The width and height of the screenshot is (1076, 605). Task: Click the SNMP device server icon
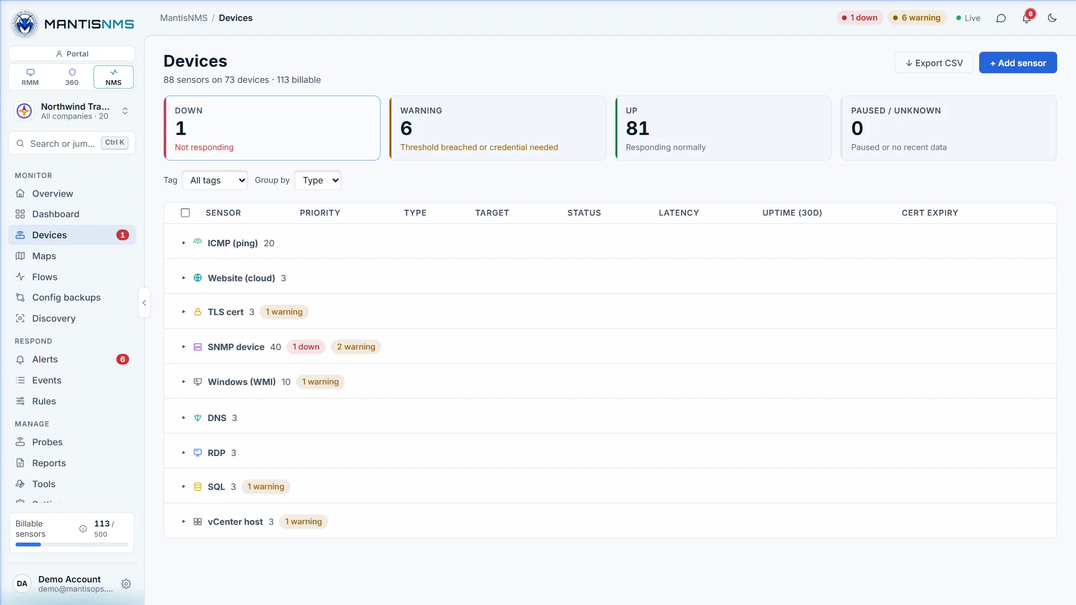click(197, 347)
